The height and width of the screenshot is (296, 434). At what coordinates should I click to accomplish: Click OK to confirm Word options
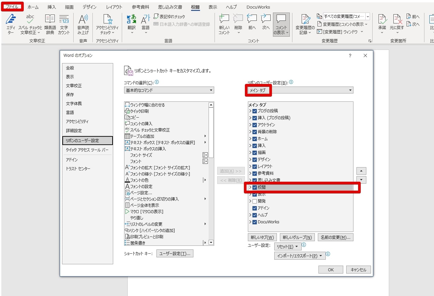click(330, 269)
